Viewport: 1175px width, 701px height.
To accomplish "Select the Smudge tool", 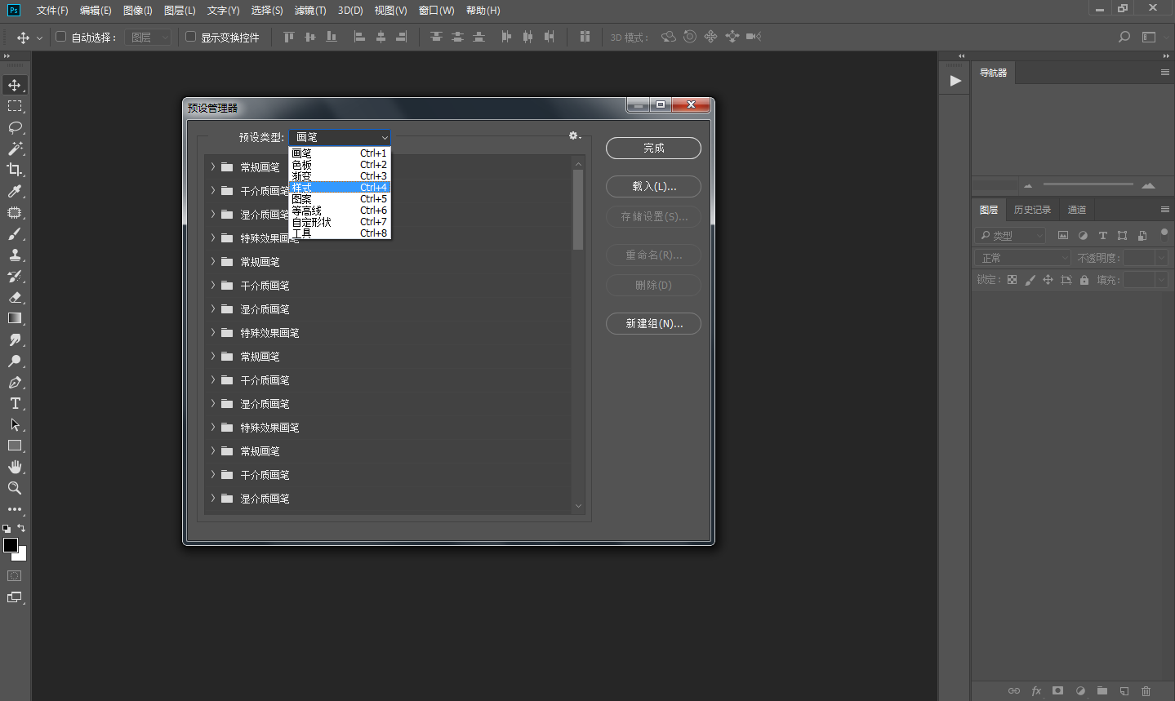I will click(15, 339).
